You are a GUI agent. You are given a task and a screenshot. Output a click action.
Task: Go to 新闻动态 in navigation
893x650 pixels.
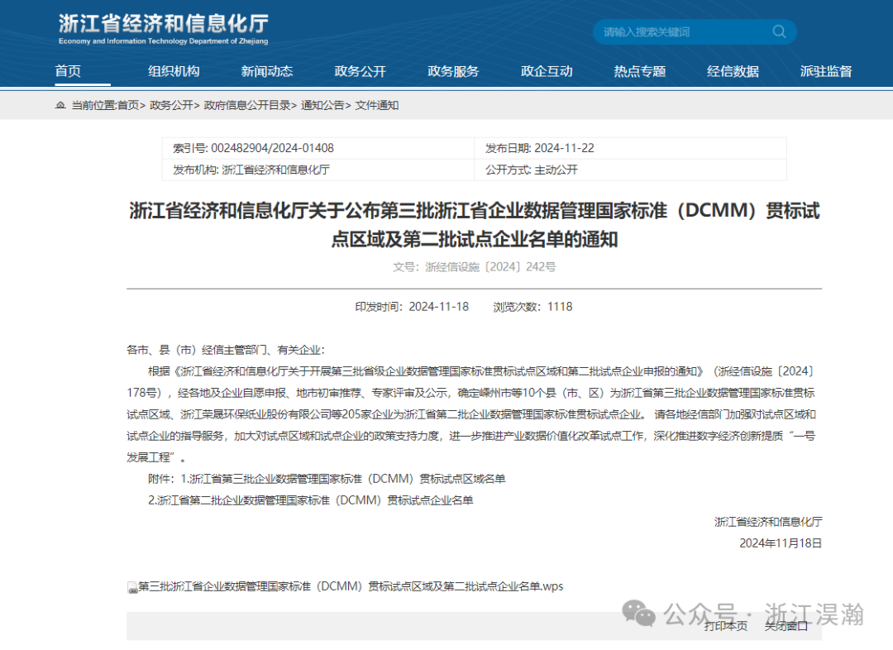[266, 71]
